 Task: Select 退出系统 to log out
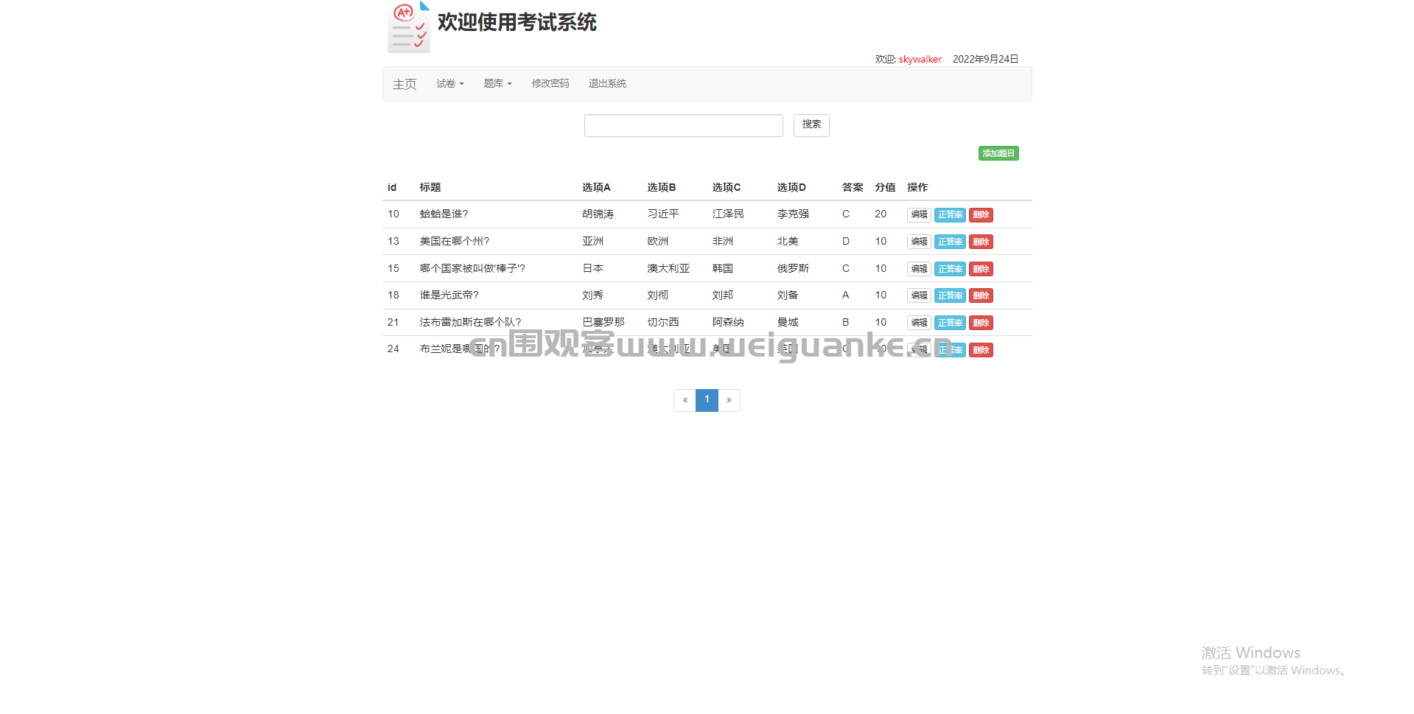[607, 84]
